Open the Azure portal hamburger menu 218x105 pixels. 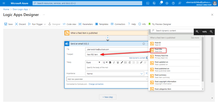coord(4,3)
